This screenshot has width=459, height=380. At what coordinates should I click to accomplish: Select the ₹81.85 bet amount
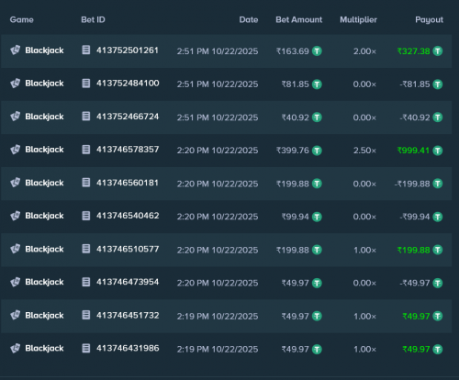tap(295, 84)
